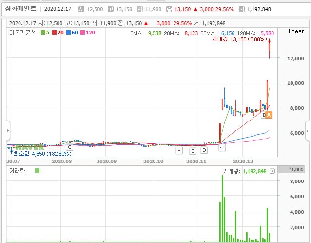
Task: Click the volume value 1,192,848 in lower panel
Action: coord(254,171)
